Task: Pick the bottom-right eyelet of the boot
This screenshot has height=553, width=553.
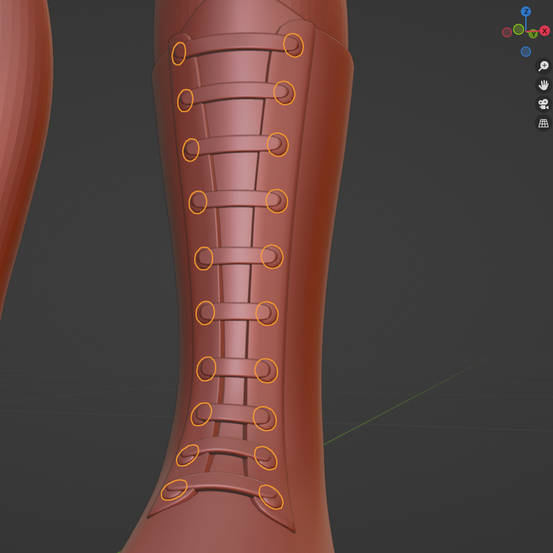Action: [270, 497]
